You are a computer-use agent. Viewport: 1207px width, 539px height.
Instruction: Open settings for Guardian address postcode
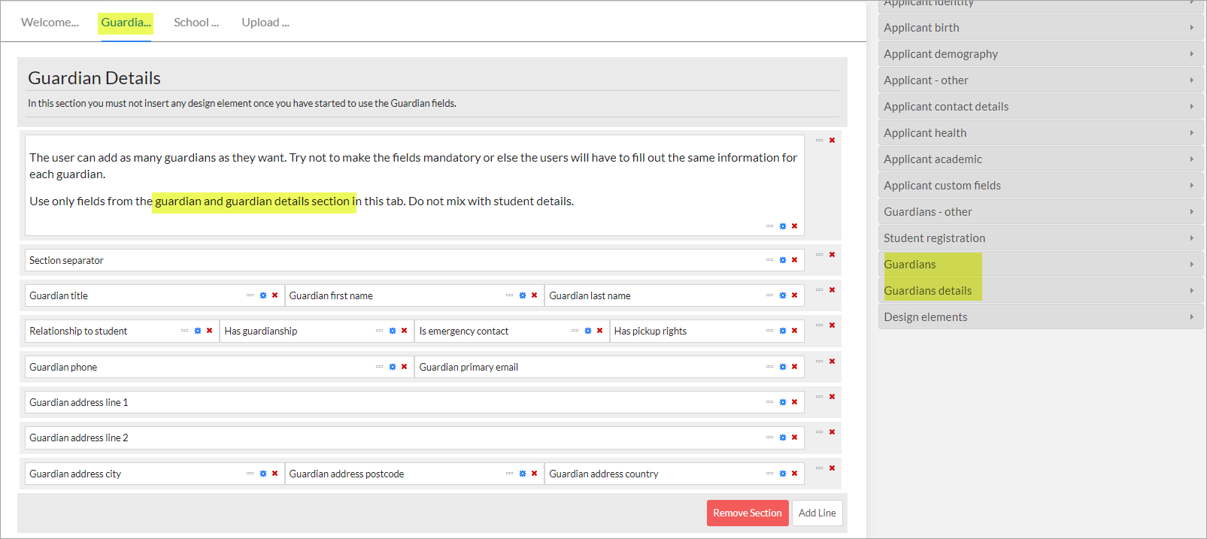[523, 474]
